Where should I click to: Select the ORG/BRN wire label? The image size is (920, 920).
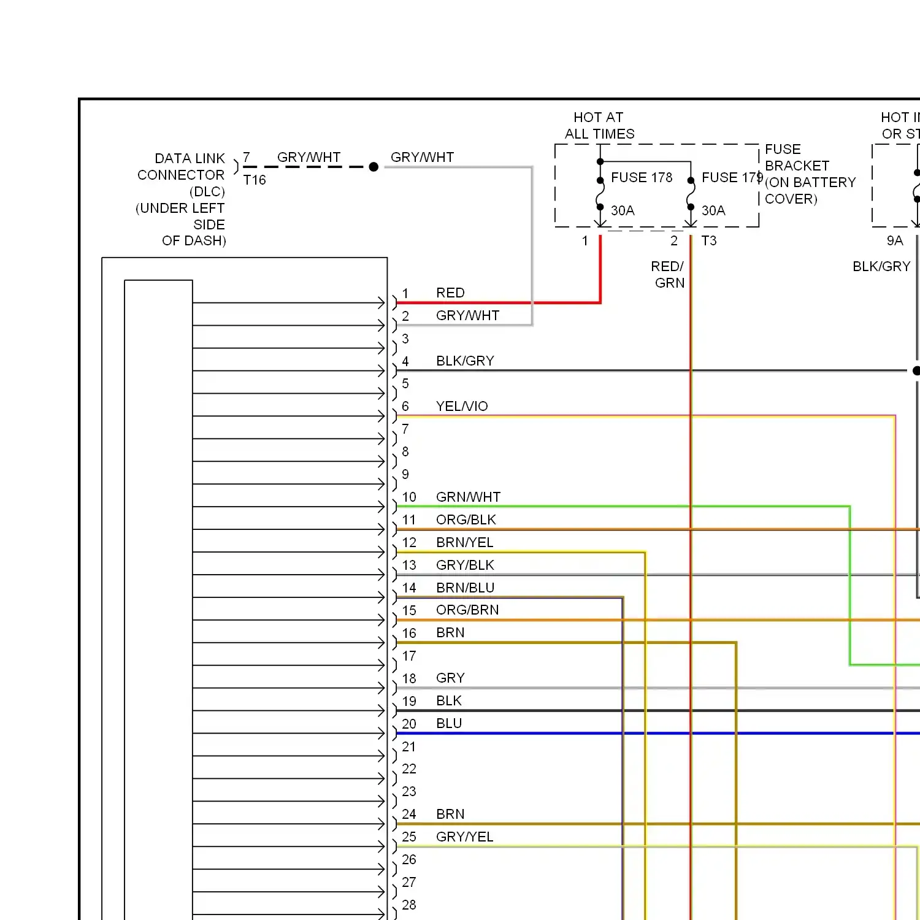(467, 610)
